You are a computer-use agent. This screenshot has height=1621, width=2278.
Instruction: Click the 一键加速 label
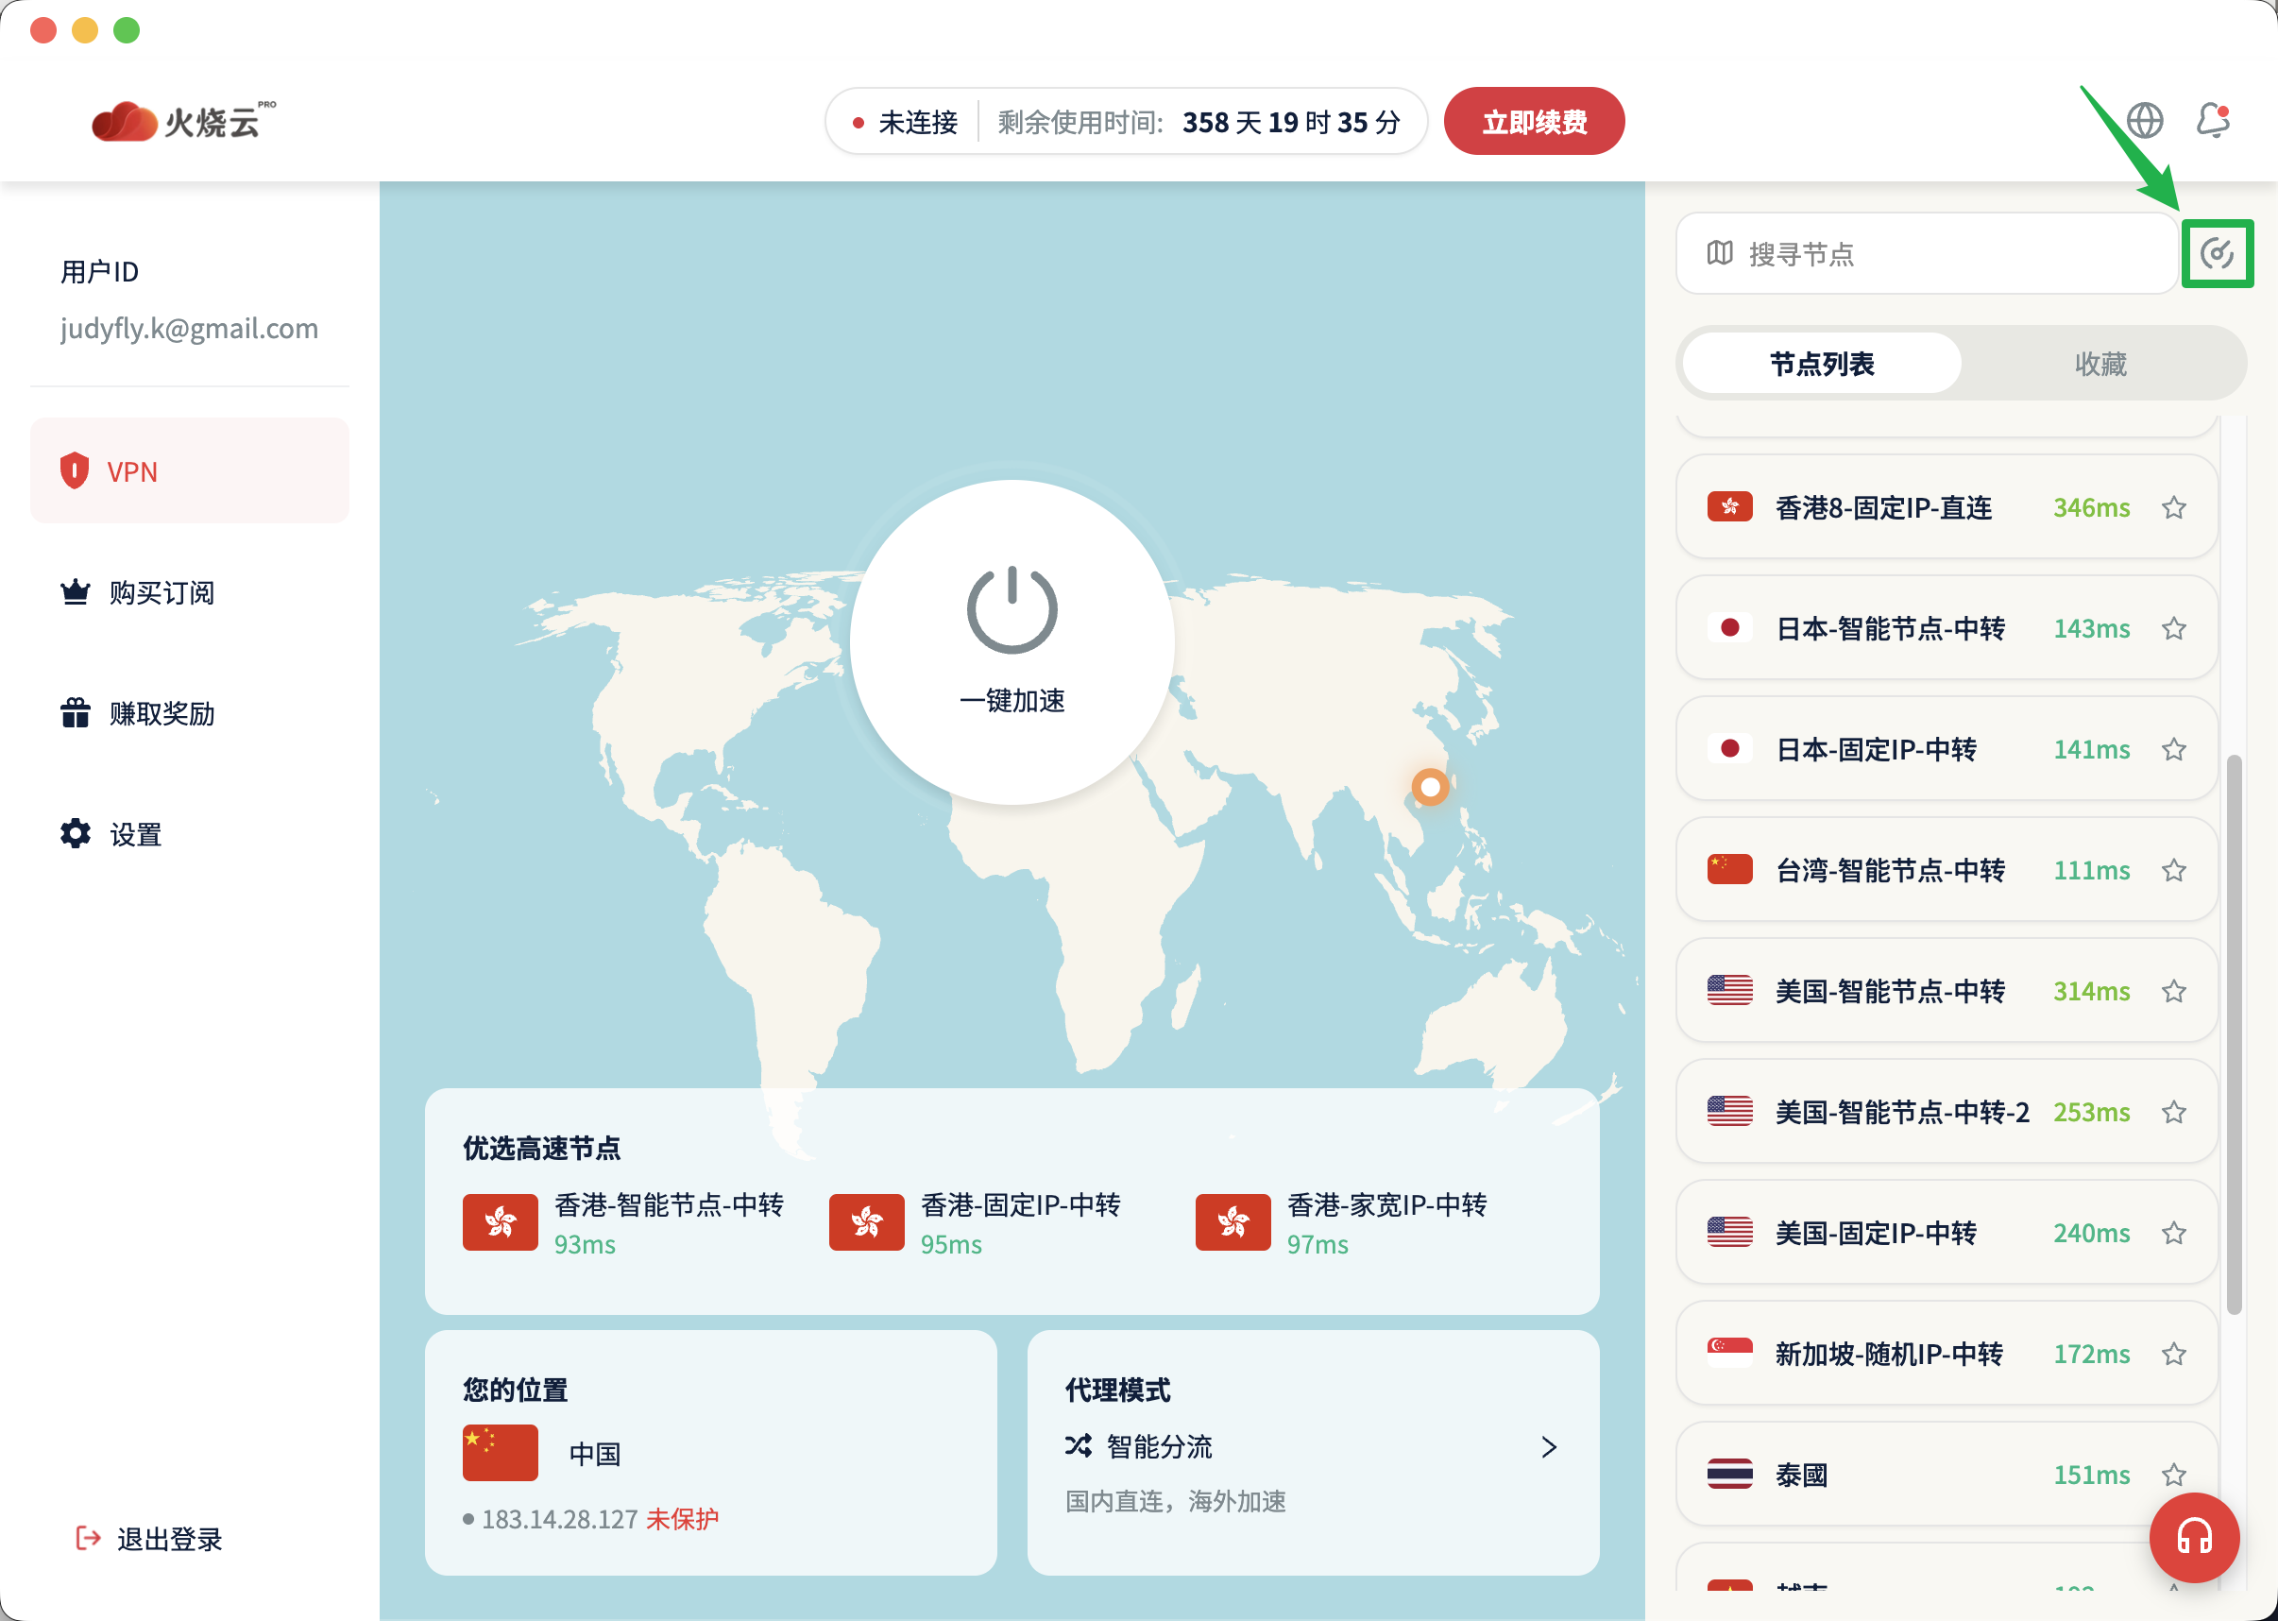[x=1011, y=700]
